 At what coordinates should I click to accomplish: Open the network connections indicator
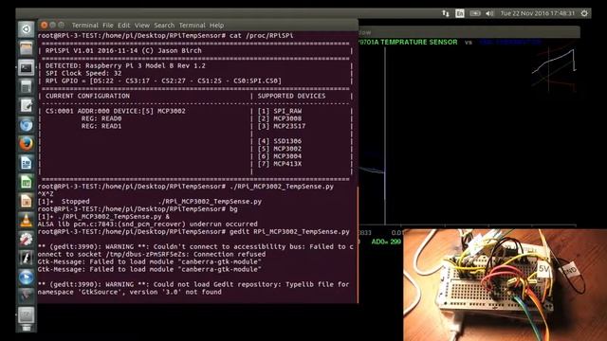445,13
